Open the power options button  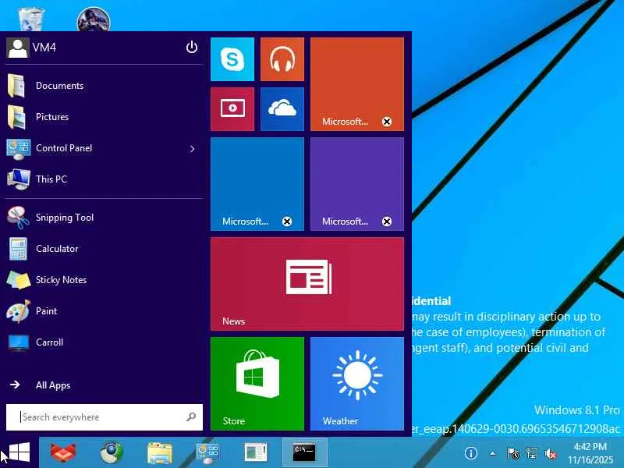[192, 48]
